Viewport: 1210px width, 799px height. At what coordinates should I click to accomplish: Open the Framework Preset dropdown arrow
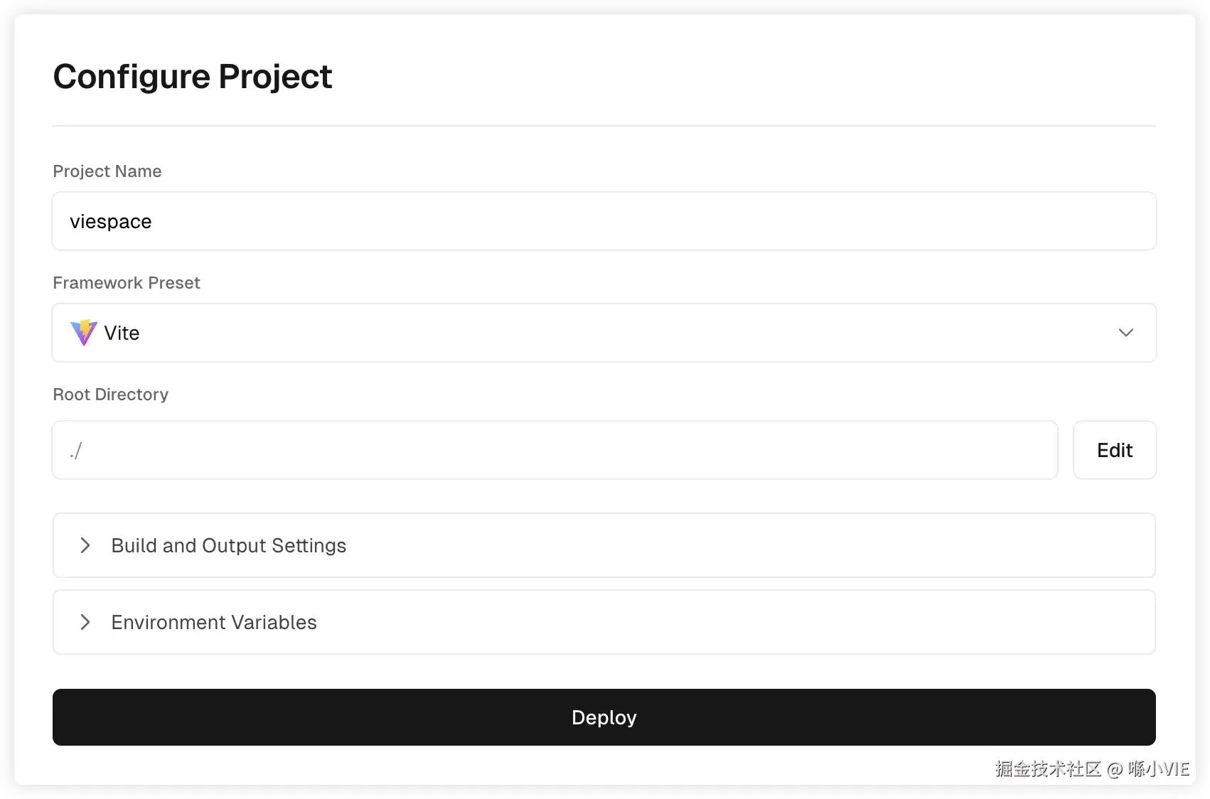pyautogui.click(x=1125, y=333)
